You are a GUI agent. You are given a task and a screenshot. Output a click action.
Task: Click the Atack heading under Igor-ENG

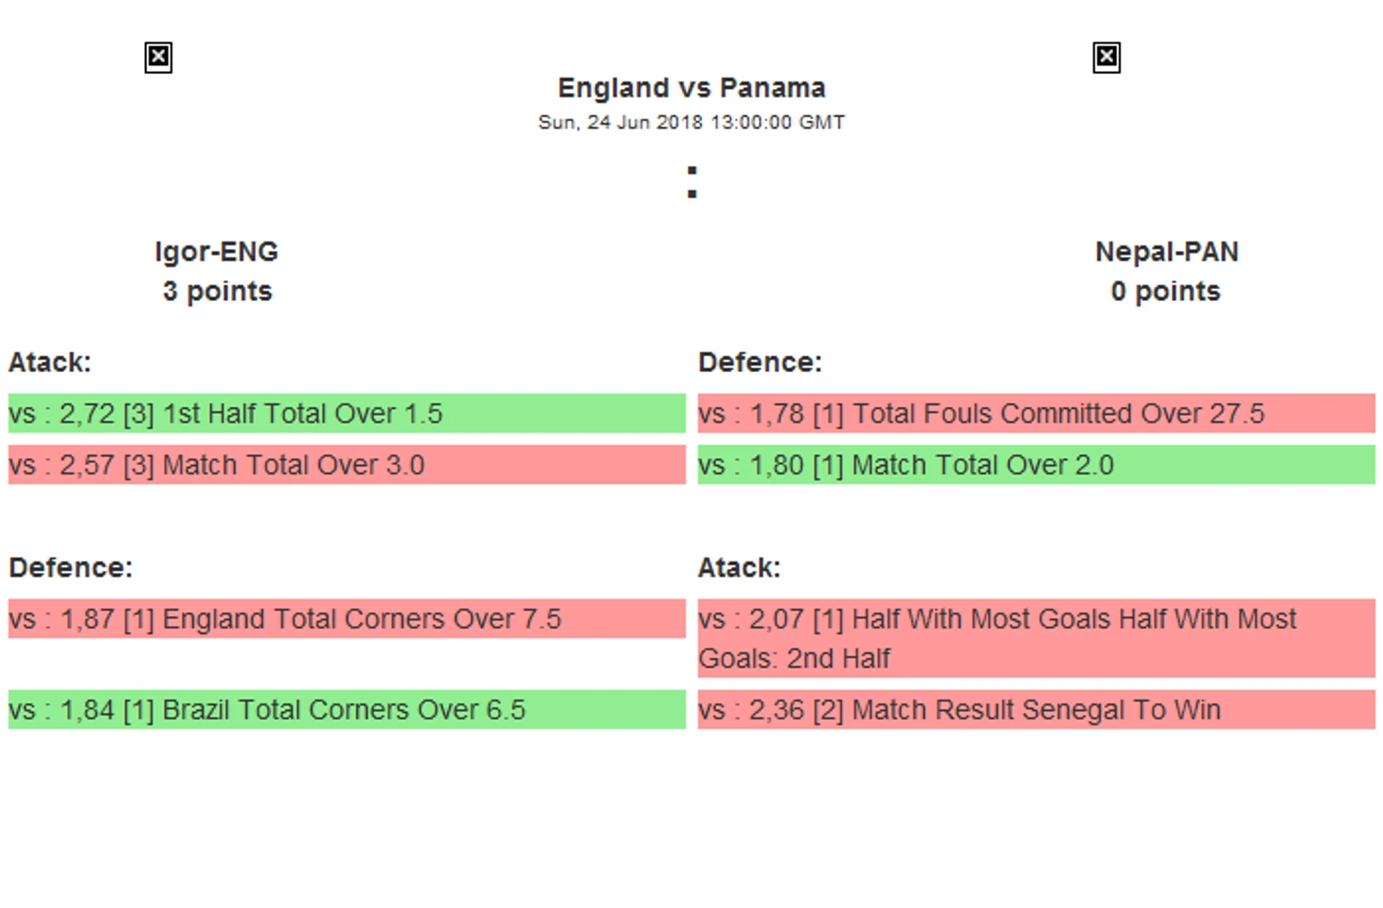(x=50, y=363)
